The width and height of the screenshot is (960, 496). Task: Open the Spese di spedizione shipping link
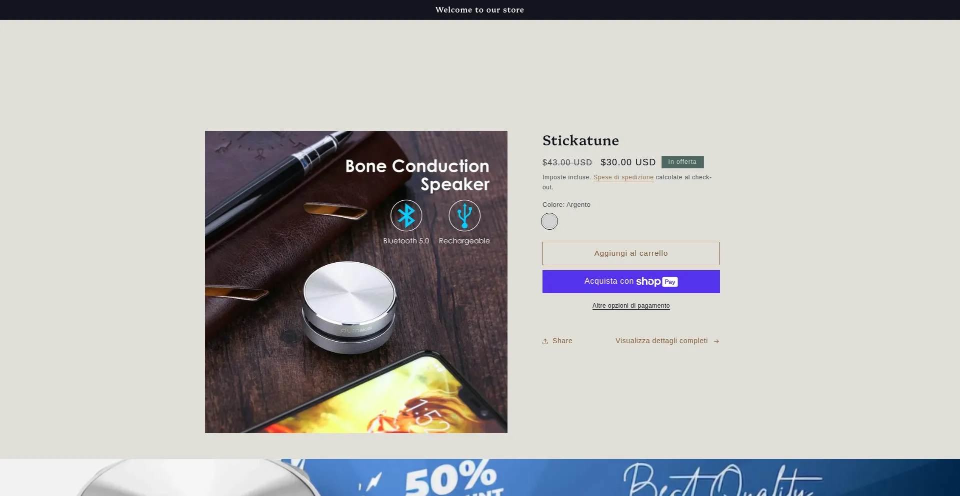[x=623, y=177]
